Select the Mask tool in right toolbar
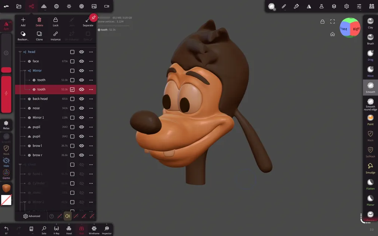The width and height of the screenshot is (378, 236). coord(370,136)
